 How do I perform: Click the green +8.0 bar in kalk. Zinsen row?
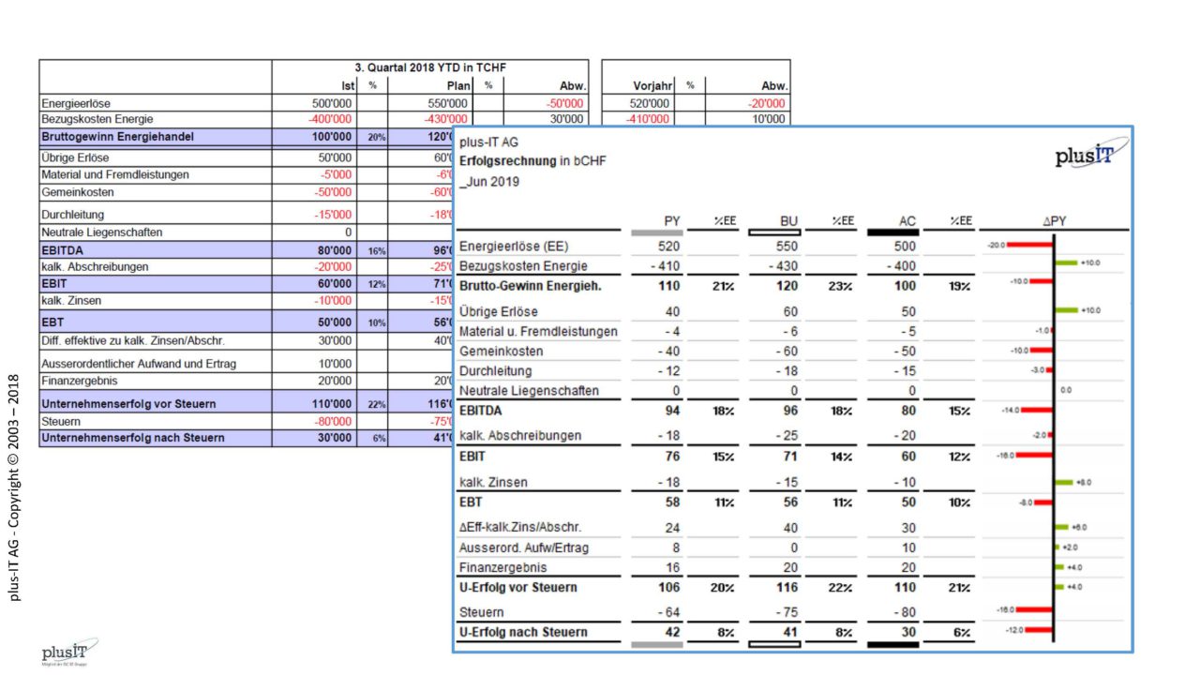(x=1063, y=482)
